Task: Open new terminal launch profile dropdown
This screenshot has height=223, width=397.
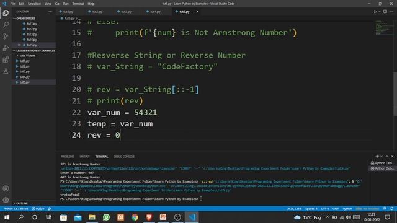Action: (x=381, y=157)
